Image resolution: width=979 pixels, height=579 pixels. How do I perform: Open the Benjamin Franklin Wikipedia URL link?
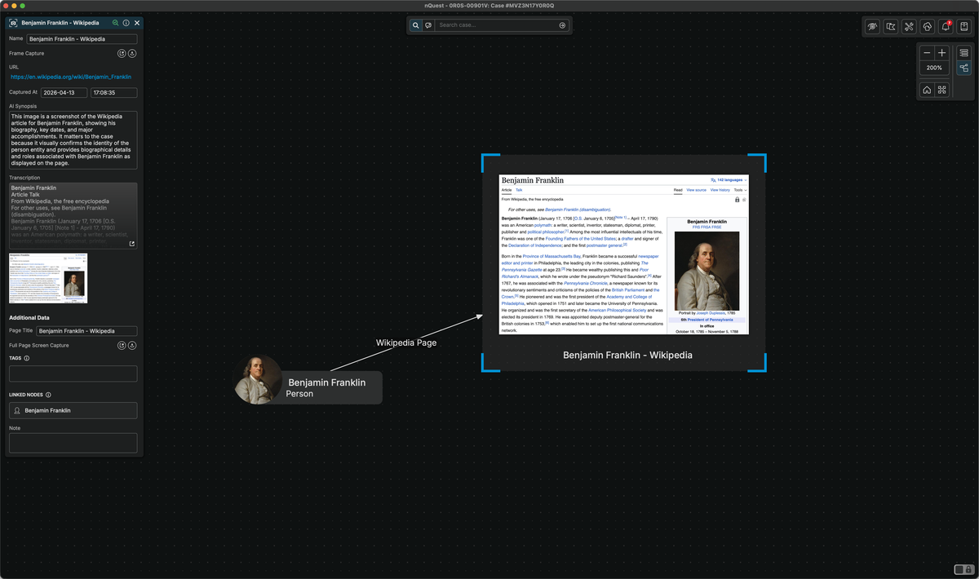[x=73, y=77]
